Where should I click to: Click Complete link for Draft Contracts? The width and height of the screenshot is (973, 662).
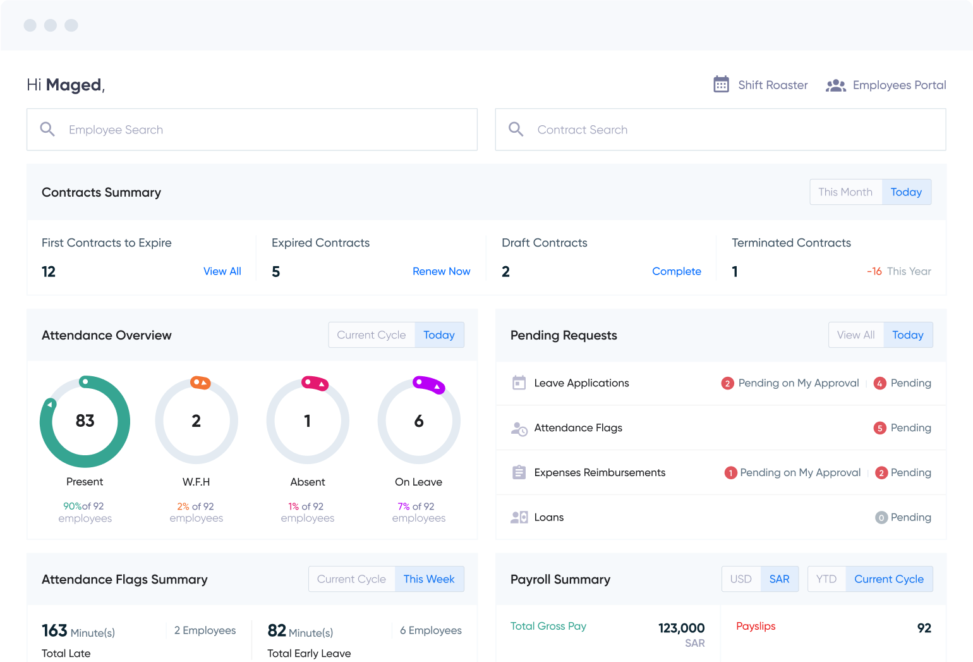click(x=676, y=271)
